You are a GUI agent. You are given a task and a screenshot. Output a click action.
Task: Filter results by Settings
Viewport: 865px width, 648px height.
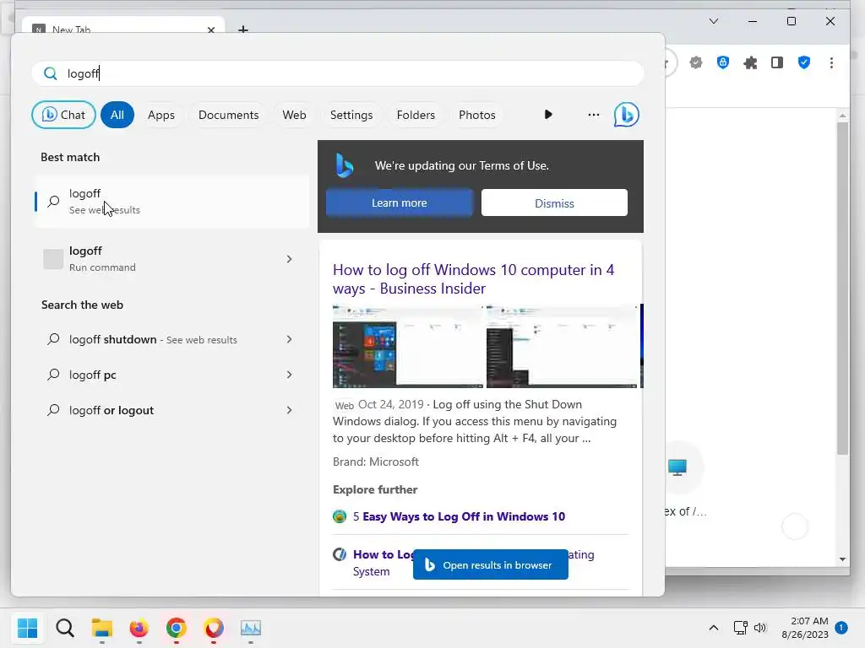351,115
